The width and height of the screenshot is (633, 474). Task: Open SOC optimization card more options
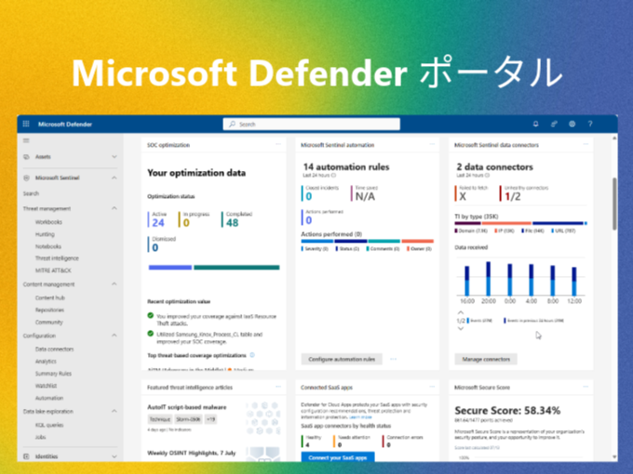278,144
